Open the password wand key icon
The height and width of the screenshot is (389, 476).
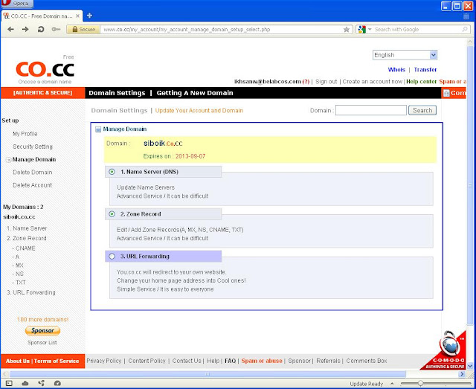pyautogui.click(x=56, y=30)
